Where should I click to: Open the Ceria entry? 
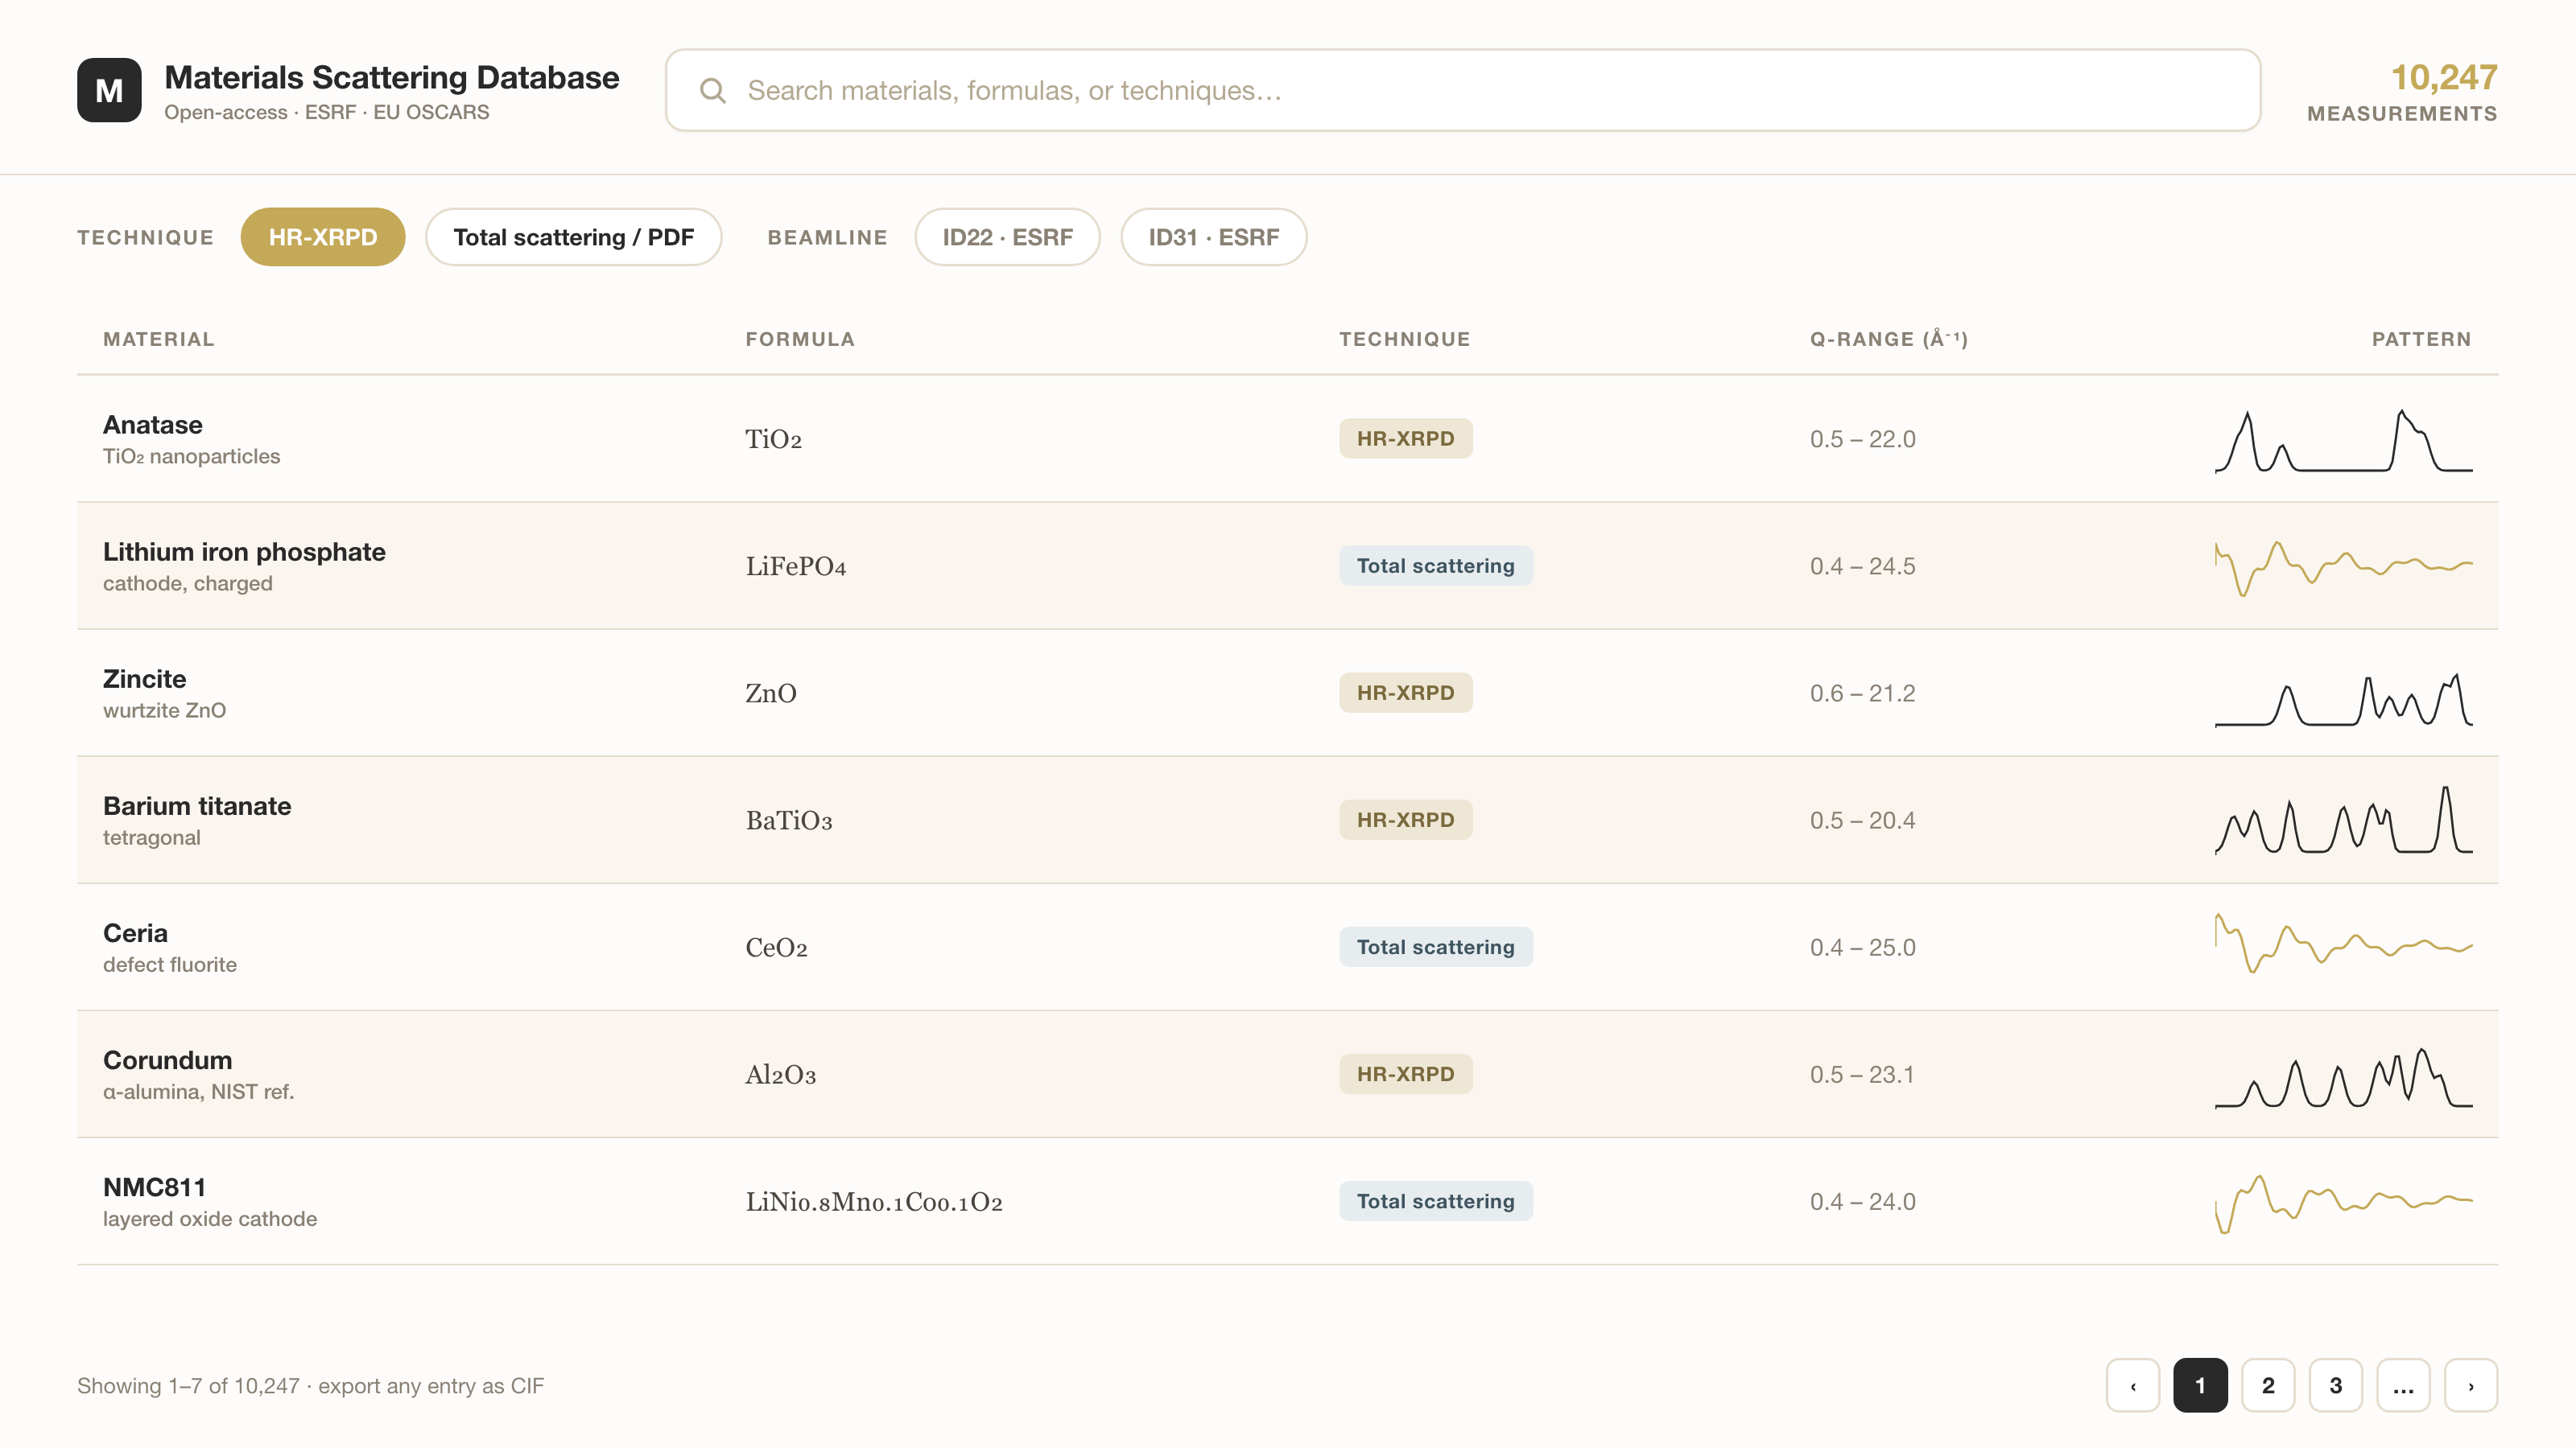tap(1288, 946)
